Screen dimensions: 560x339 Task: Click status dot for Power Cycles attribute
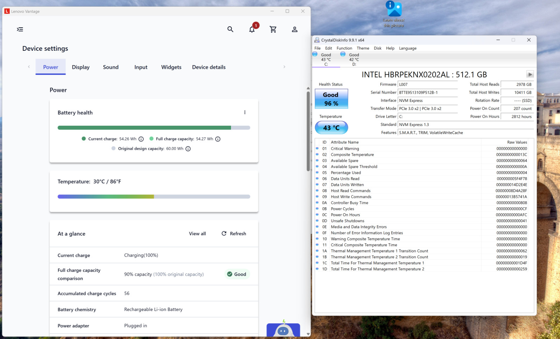[x=317, y=209]
